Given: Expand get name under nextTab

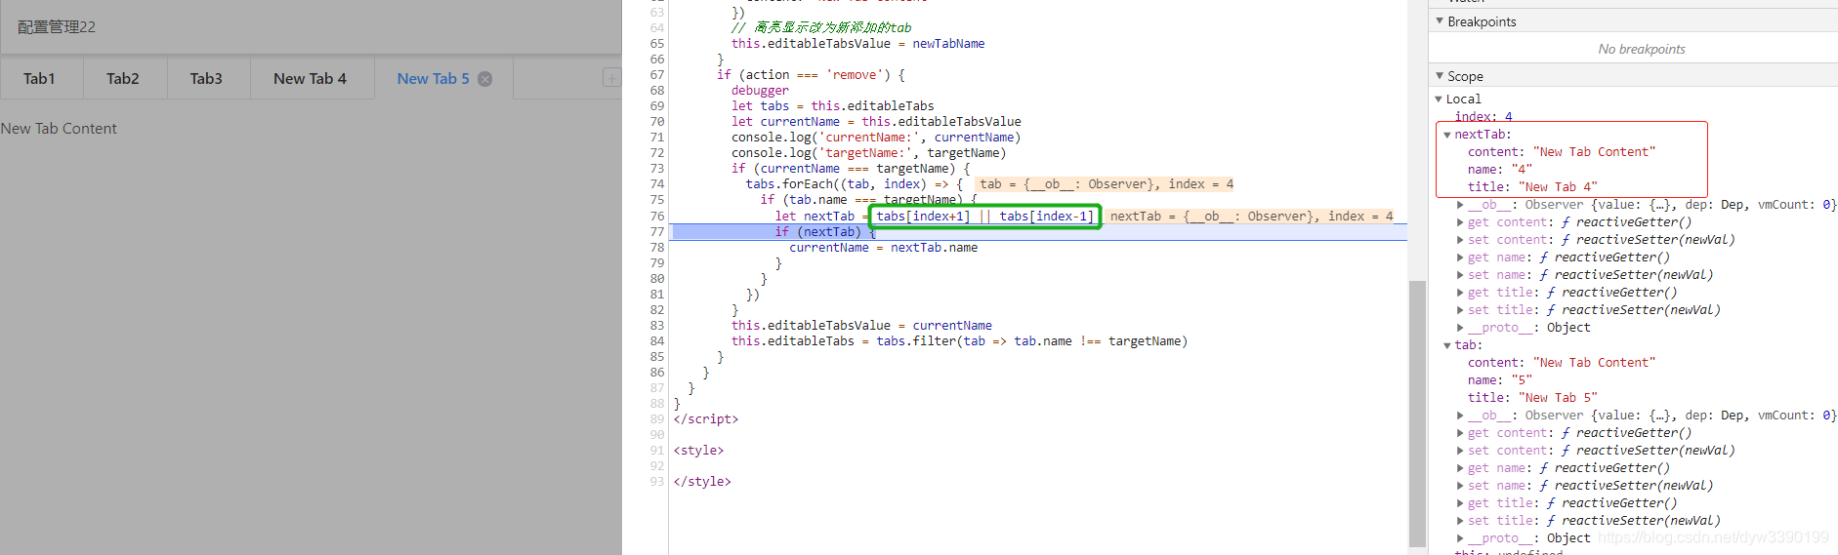Looking at the screenshot, I should 1460,258.
